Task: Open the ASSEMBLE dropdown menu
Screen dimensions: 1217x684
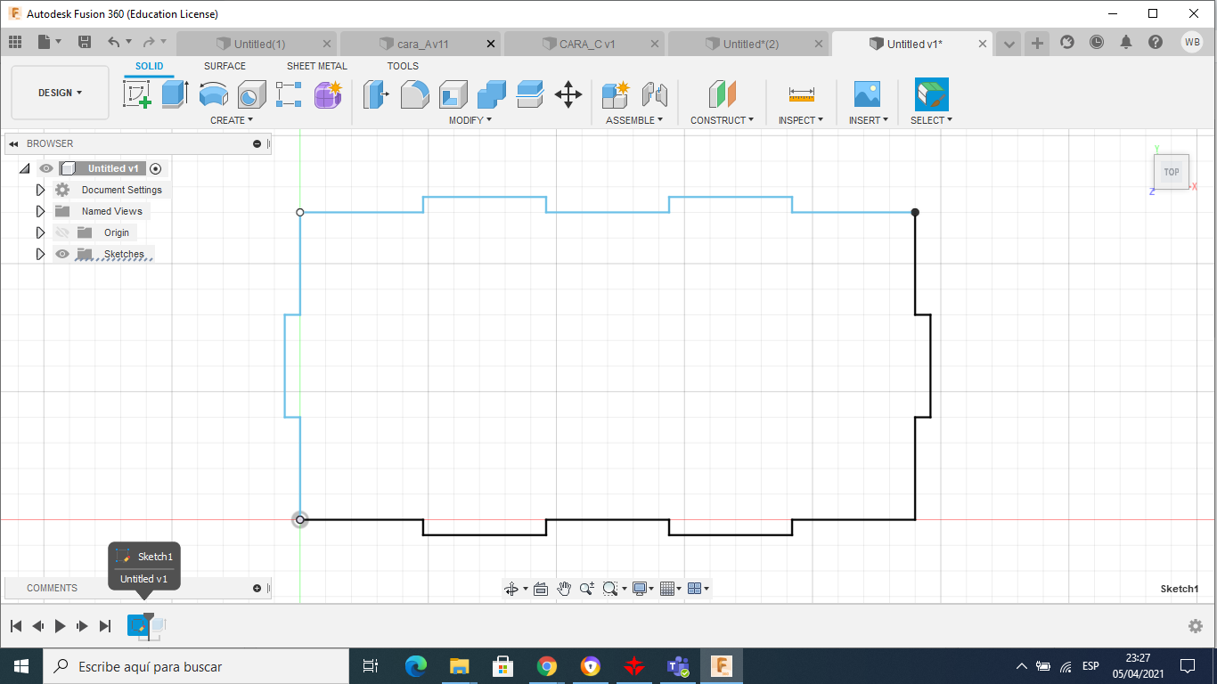Action: point(634,120)
